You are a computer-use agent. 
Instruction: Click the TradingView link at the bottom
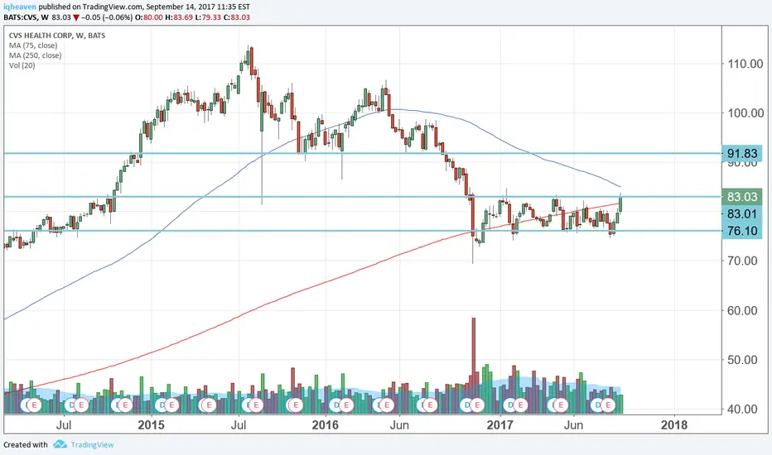[x=92, y=445]
